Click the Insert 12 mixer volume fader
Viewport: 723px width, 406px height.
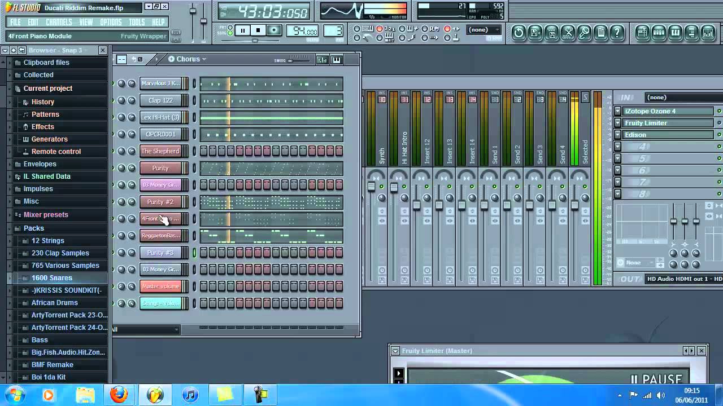pyautogui.click(x=416, y=205)
